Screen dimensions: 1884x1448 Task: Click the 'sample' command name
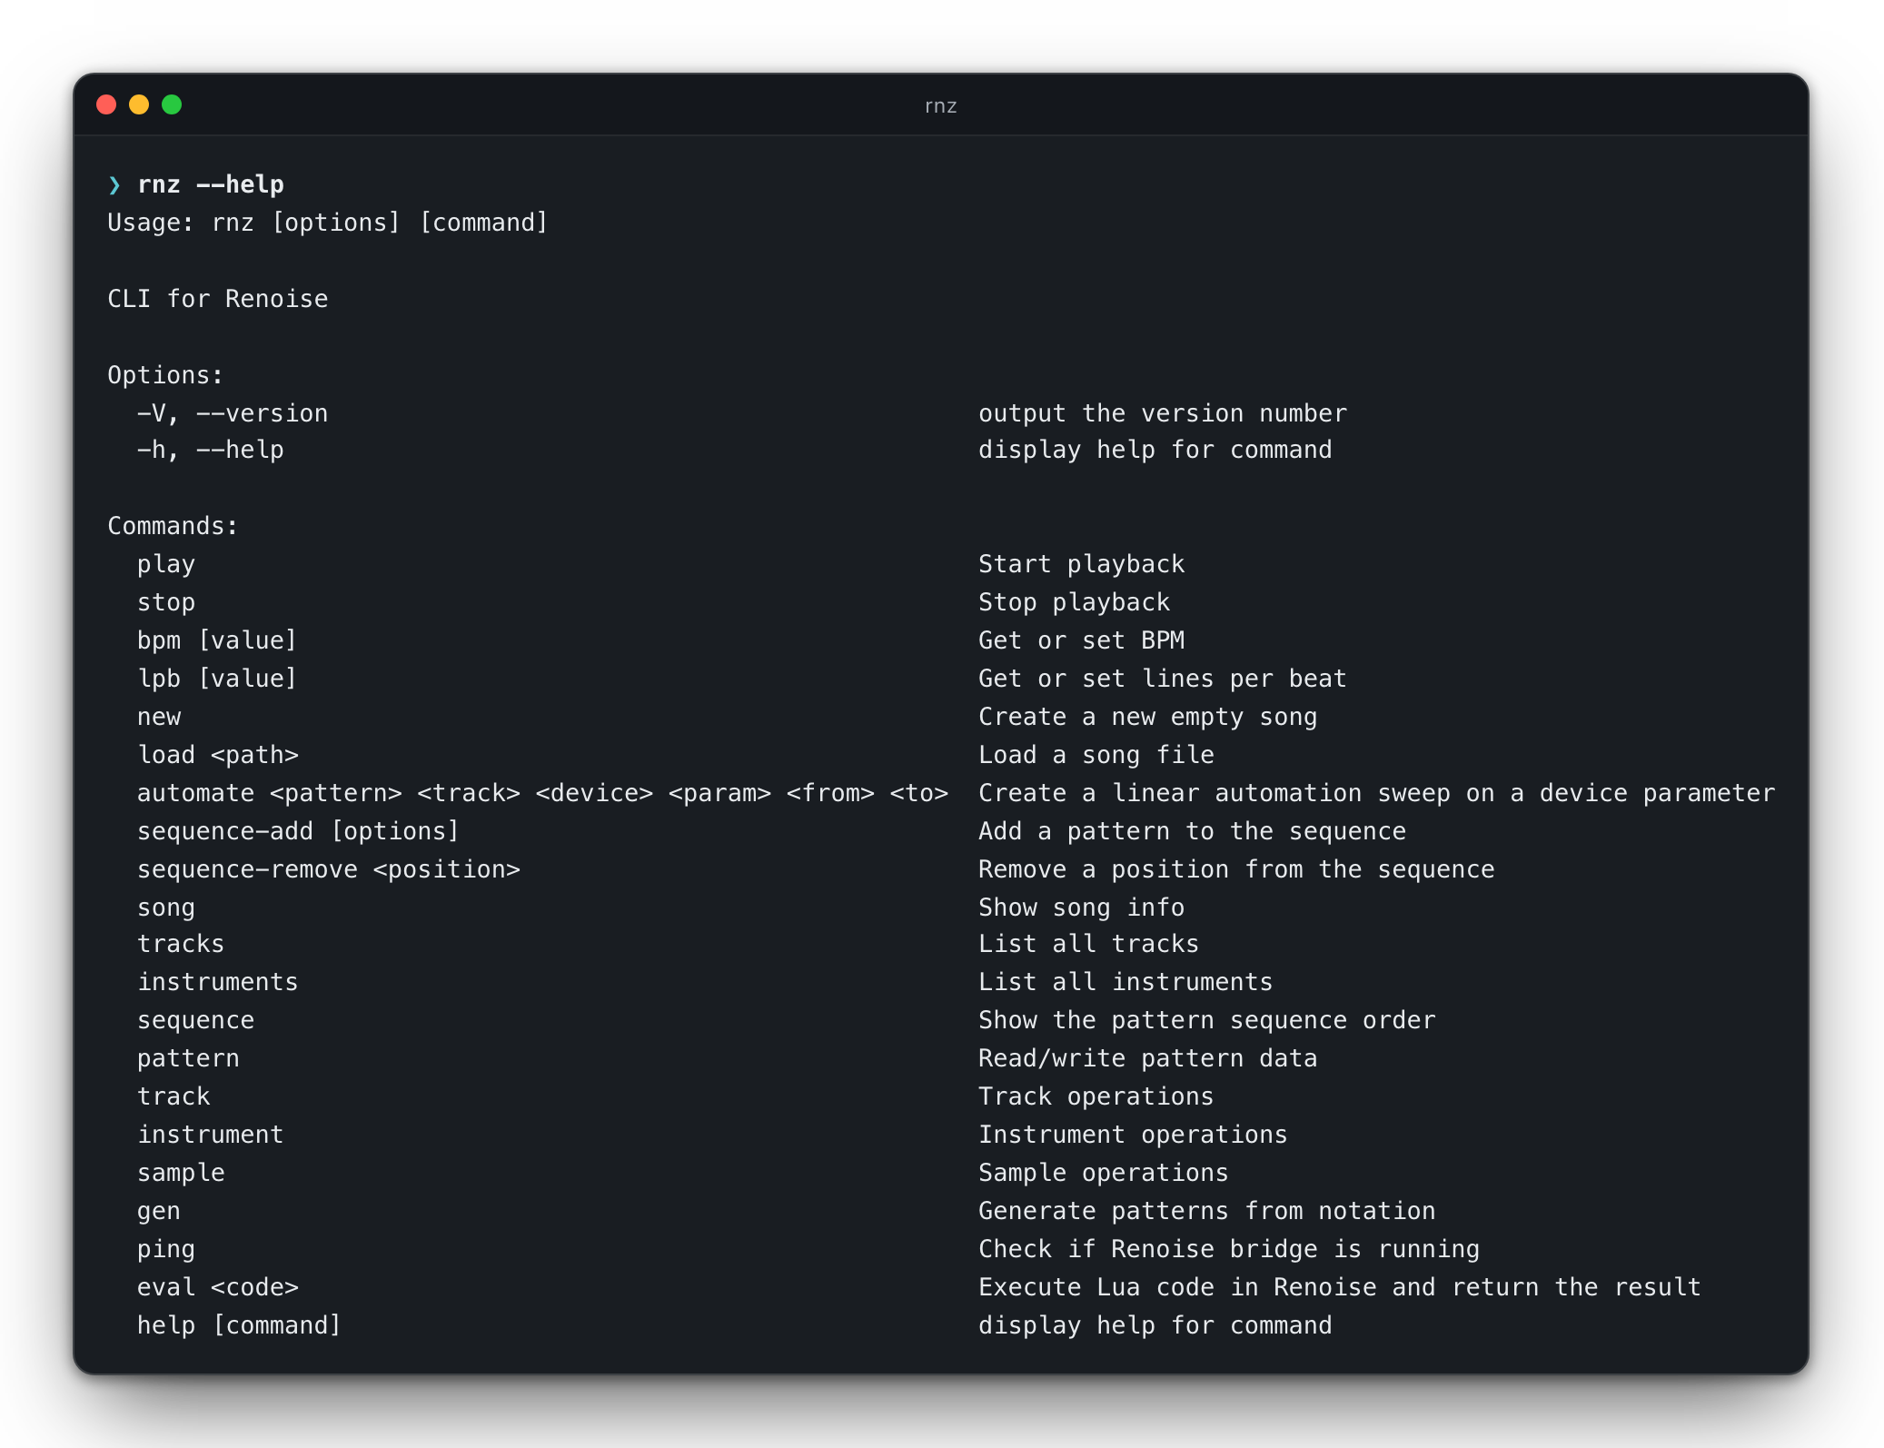[181, 1174]
